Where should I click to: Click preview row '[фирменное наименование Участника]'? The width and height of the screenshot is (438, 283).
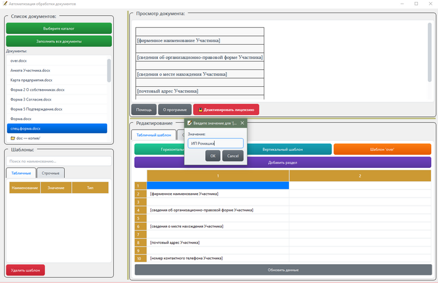pos(199,40)
